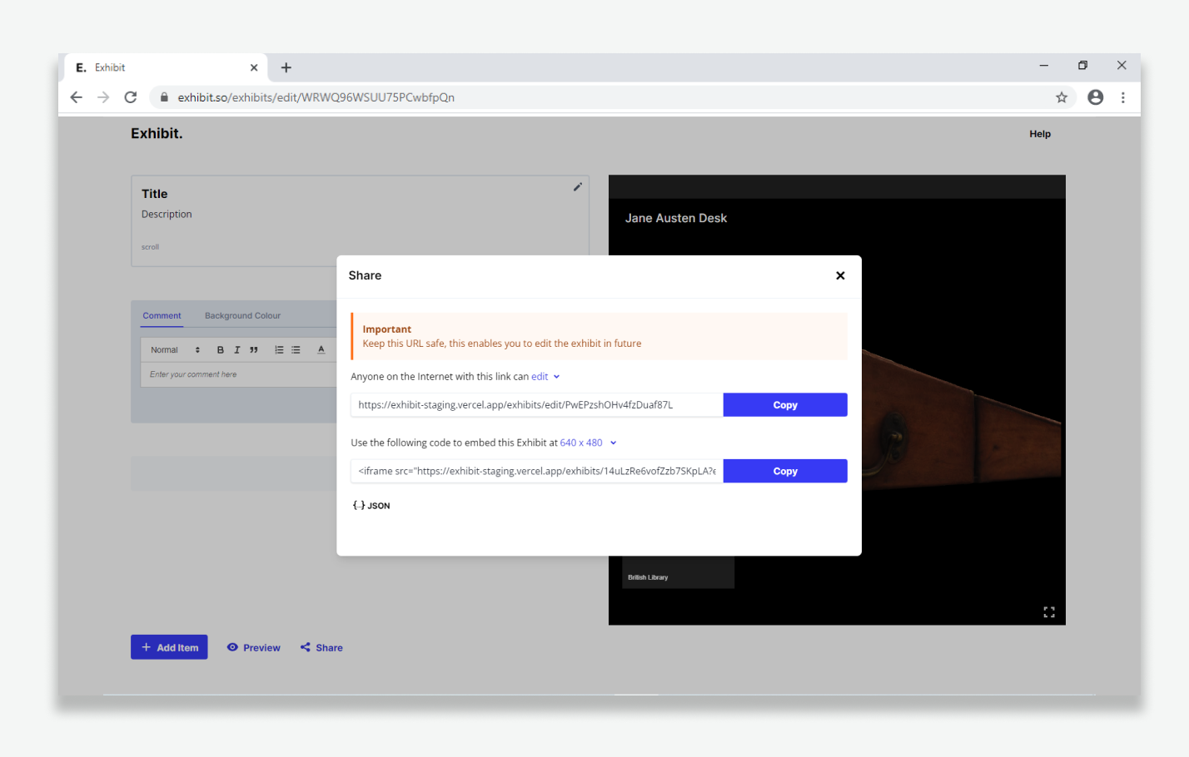
Task: Apply ordered list formatting
Action: pyautogui.click(x=279, y=350)
